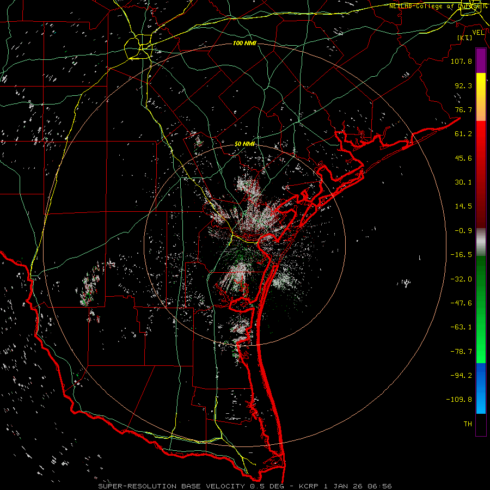Click the -16.5 velocity scale value

coord(461,255)
